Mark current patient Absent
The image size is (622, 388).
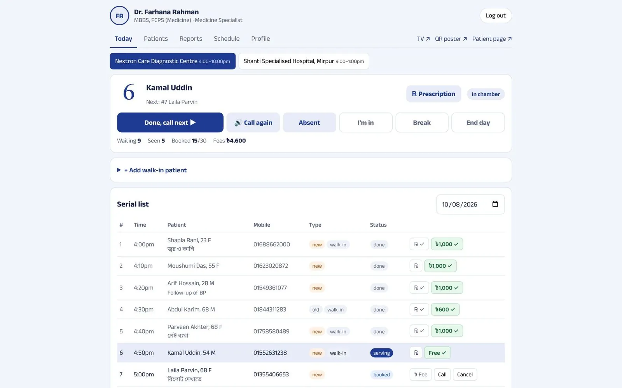pyautogui.click(x=309, y=123)
